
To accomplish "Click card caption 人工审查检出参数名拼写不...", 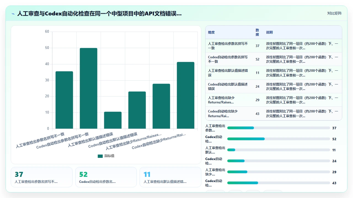I will [36, 182].
